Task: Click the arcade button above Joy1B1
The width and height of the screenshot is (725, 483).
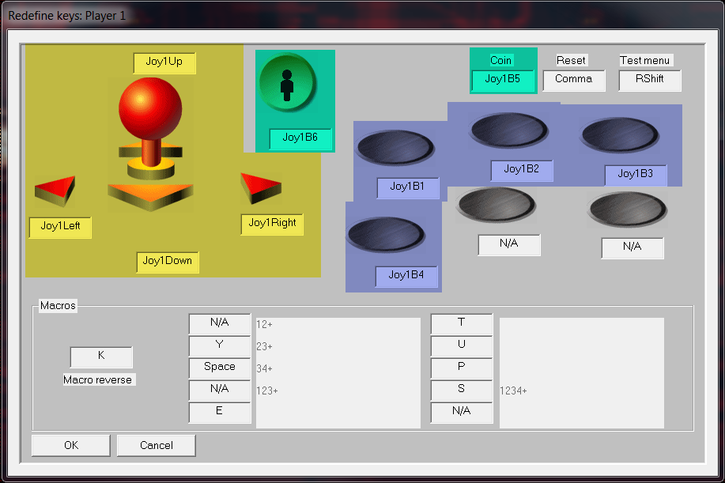Action: (x=395, y=148)
